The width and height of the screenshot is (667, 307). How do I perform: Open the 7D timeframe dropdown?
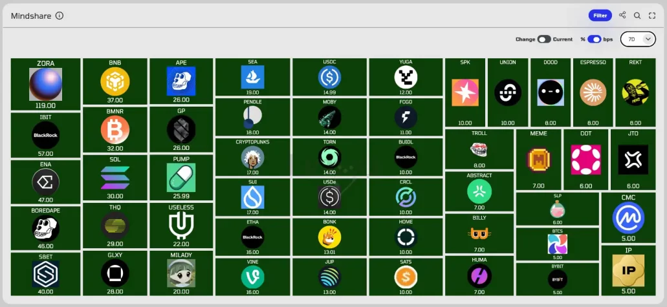coord(638,39)
